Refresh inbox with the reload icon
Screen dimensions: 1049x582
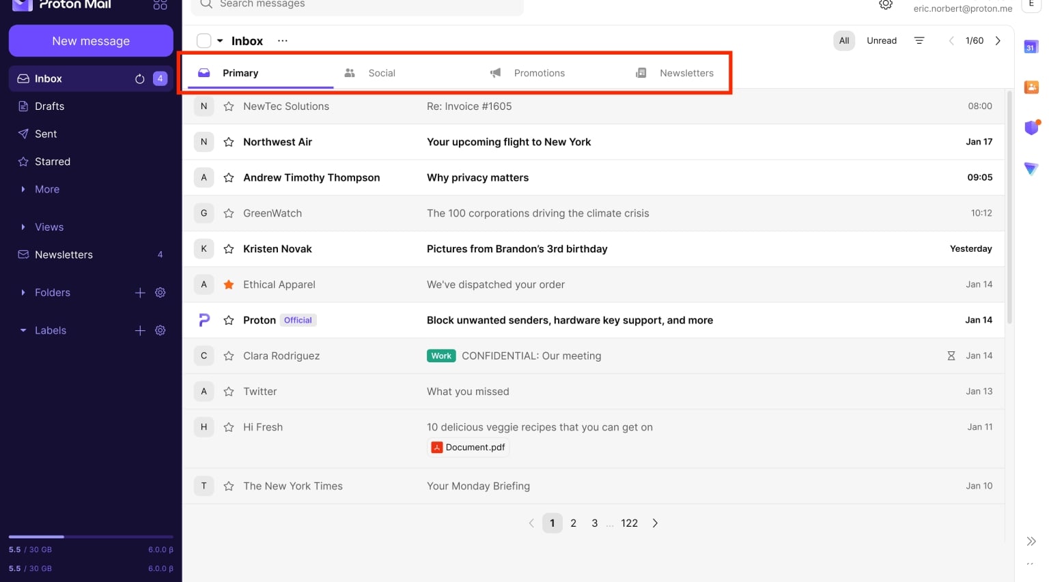tap(140, 79)
